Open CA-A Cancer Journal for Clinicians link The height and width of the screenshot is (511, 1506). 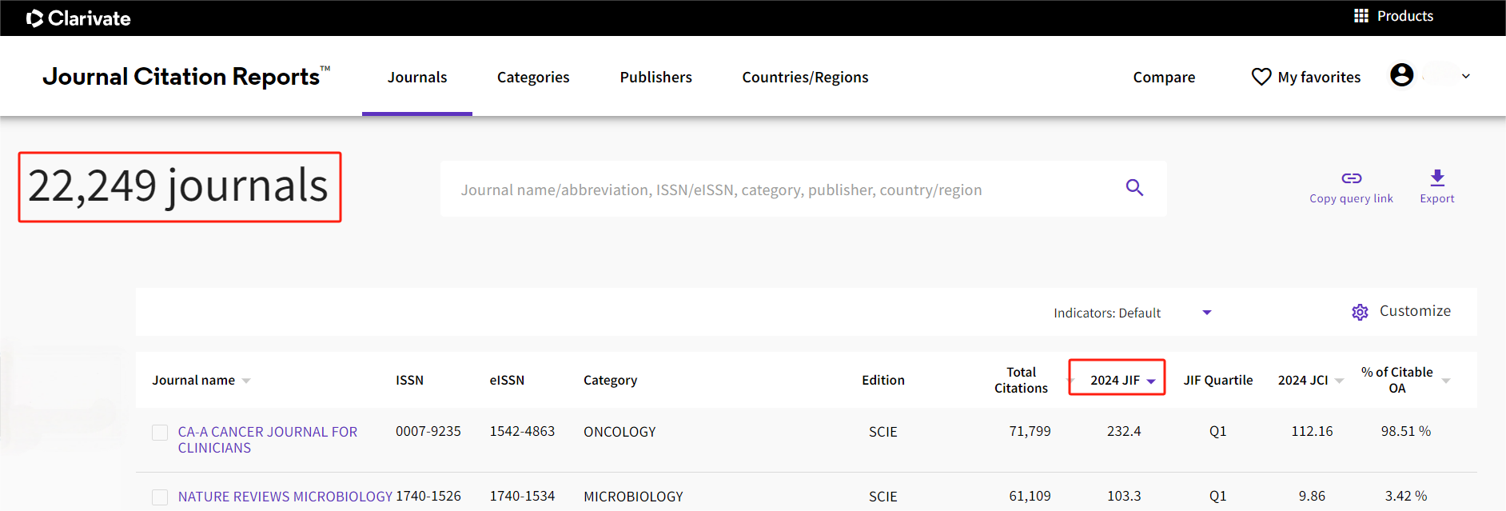(x=267, y=440)
